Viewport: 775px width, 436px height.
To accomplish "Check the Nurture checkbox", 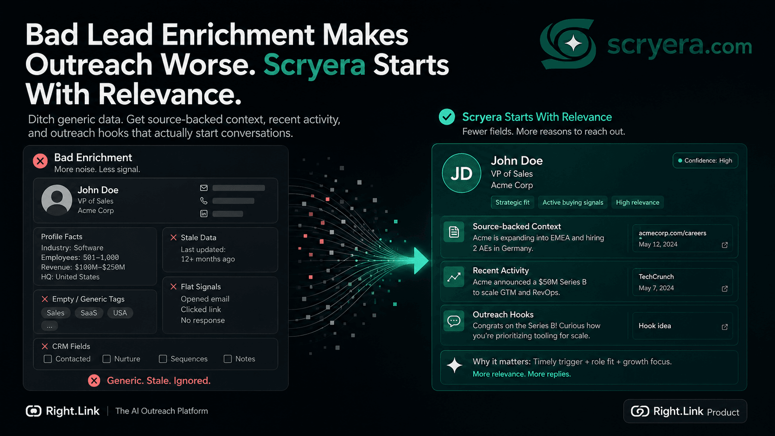I will 107,359.
